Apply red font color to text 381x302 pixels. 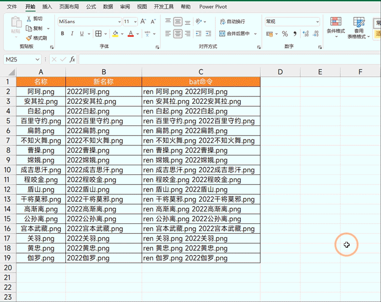click(131, 33)
